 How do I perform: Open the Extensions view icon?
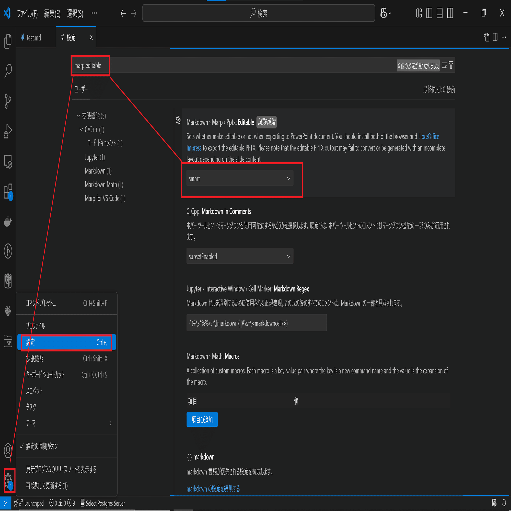point(8,191)
